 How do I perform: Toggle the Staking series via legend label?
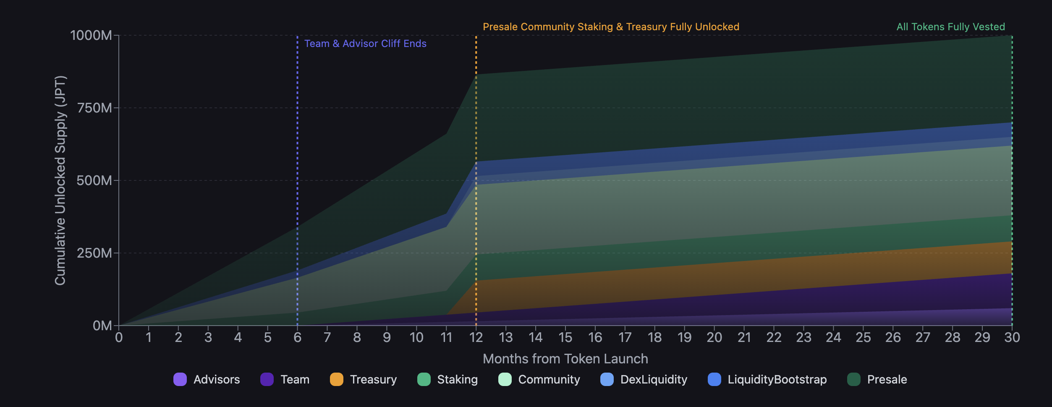click(457, 379)
